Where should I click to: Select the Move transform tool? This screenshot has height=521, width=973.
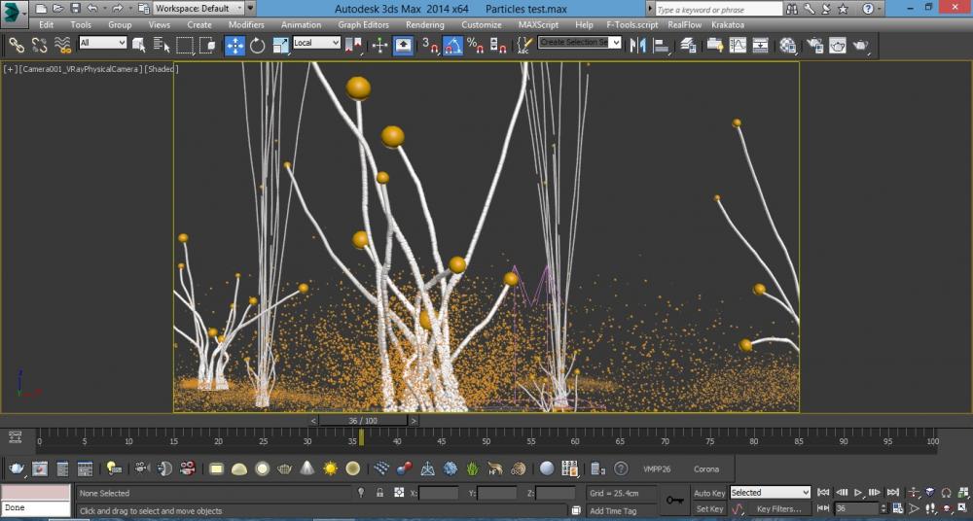[234, 45]
